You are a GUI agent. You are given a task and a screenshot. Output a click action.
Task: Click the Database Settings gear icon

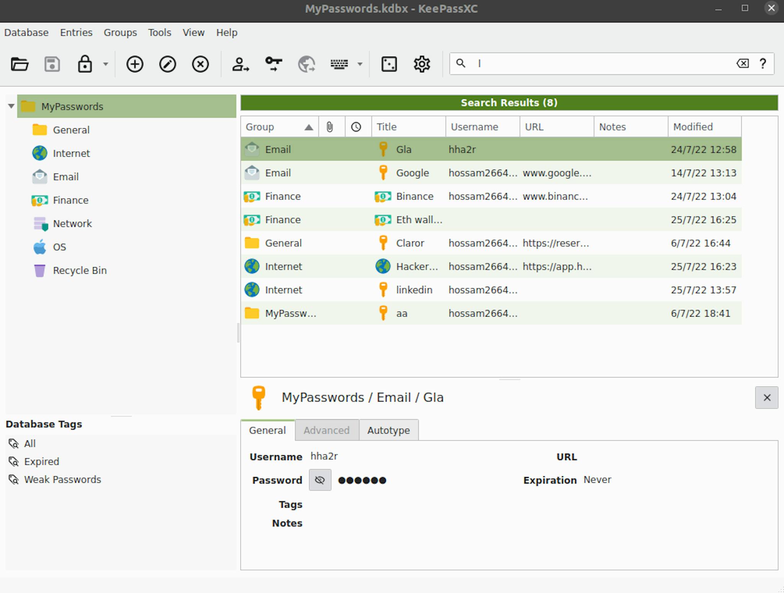click(x=422, y=64)
